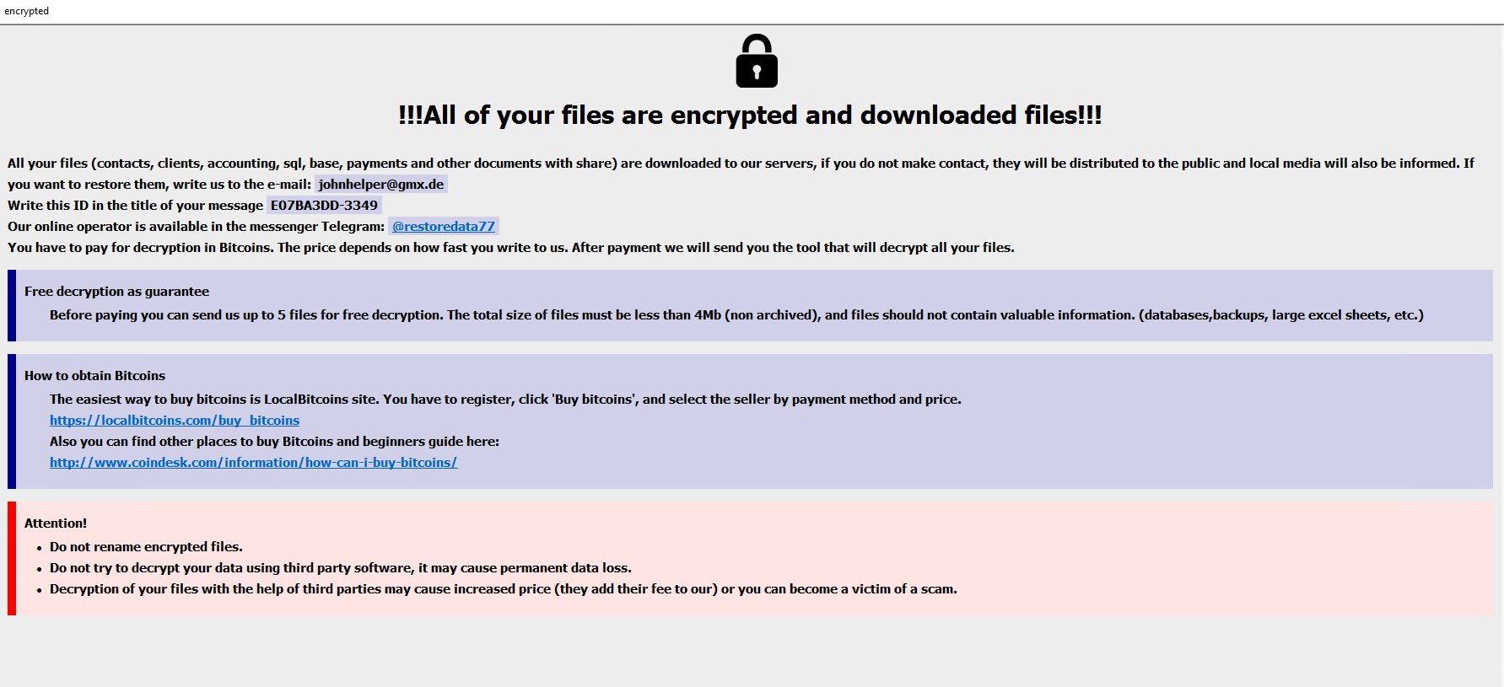Click the 'pay for decryption in Bitcoins' sentence
This screenshot has height=687, width=1504.
pyautogui.click(x=511, y=248)
